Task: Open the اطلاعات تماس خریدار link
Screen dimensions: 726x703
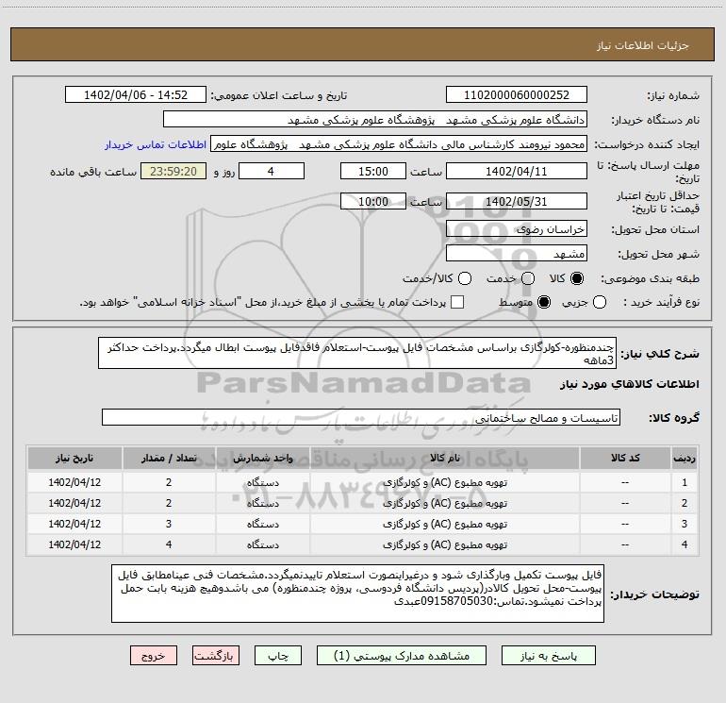Action: click(x=156, y=144)
